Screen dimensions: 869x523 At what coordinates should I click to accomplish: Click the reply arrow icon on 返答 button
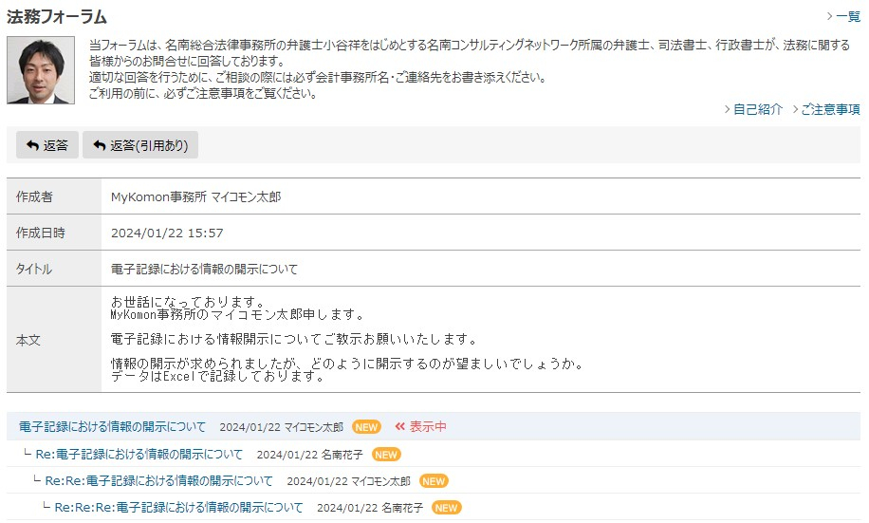pos(32,145)
